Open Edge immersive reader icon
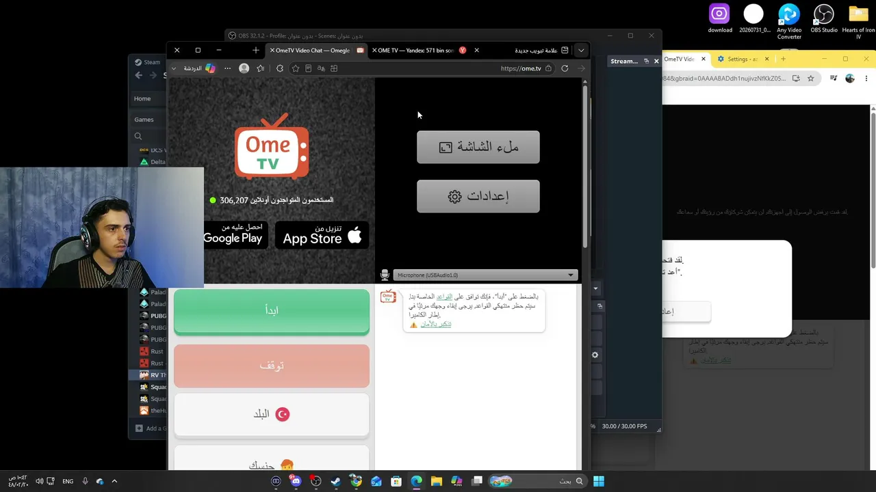 [309, 68]
